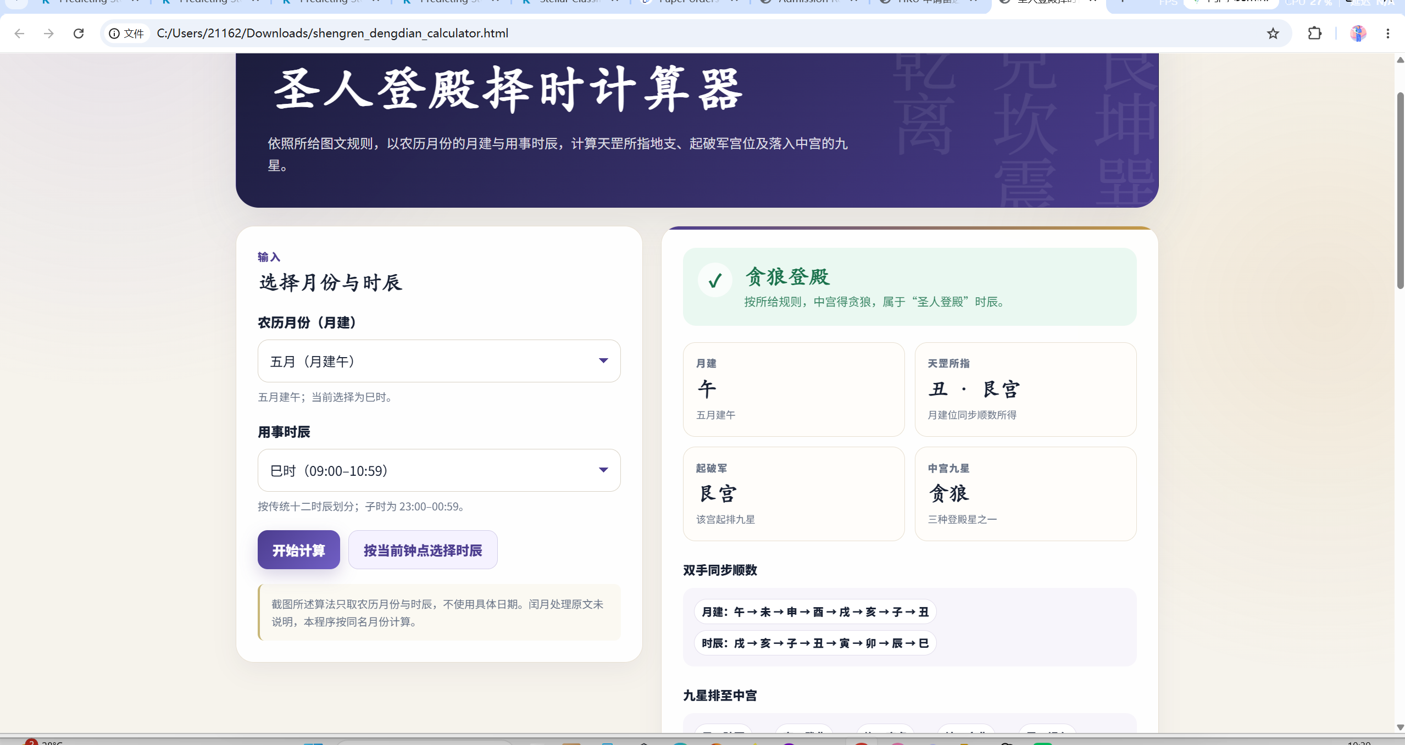
Task: Click the label 农历月份（月建）
Action: coord(307,323)
